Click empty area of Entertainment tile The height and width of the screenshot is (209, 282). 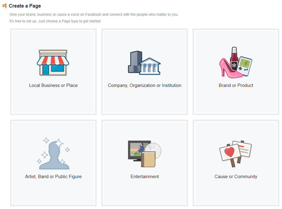point(145,192)
